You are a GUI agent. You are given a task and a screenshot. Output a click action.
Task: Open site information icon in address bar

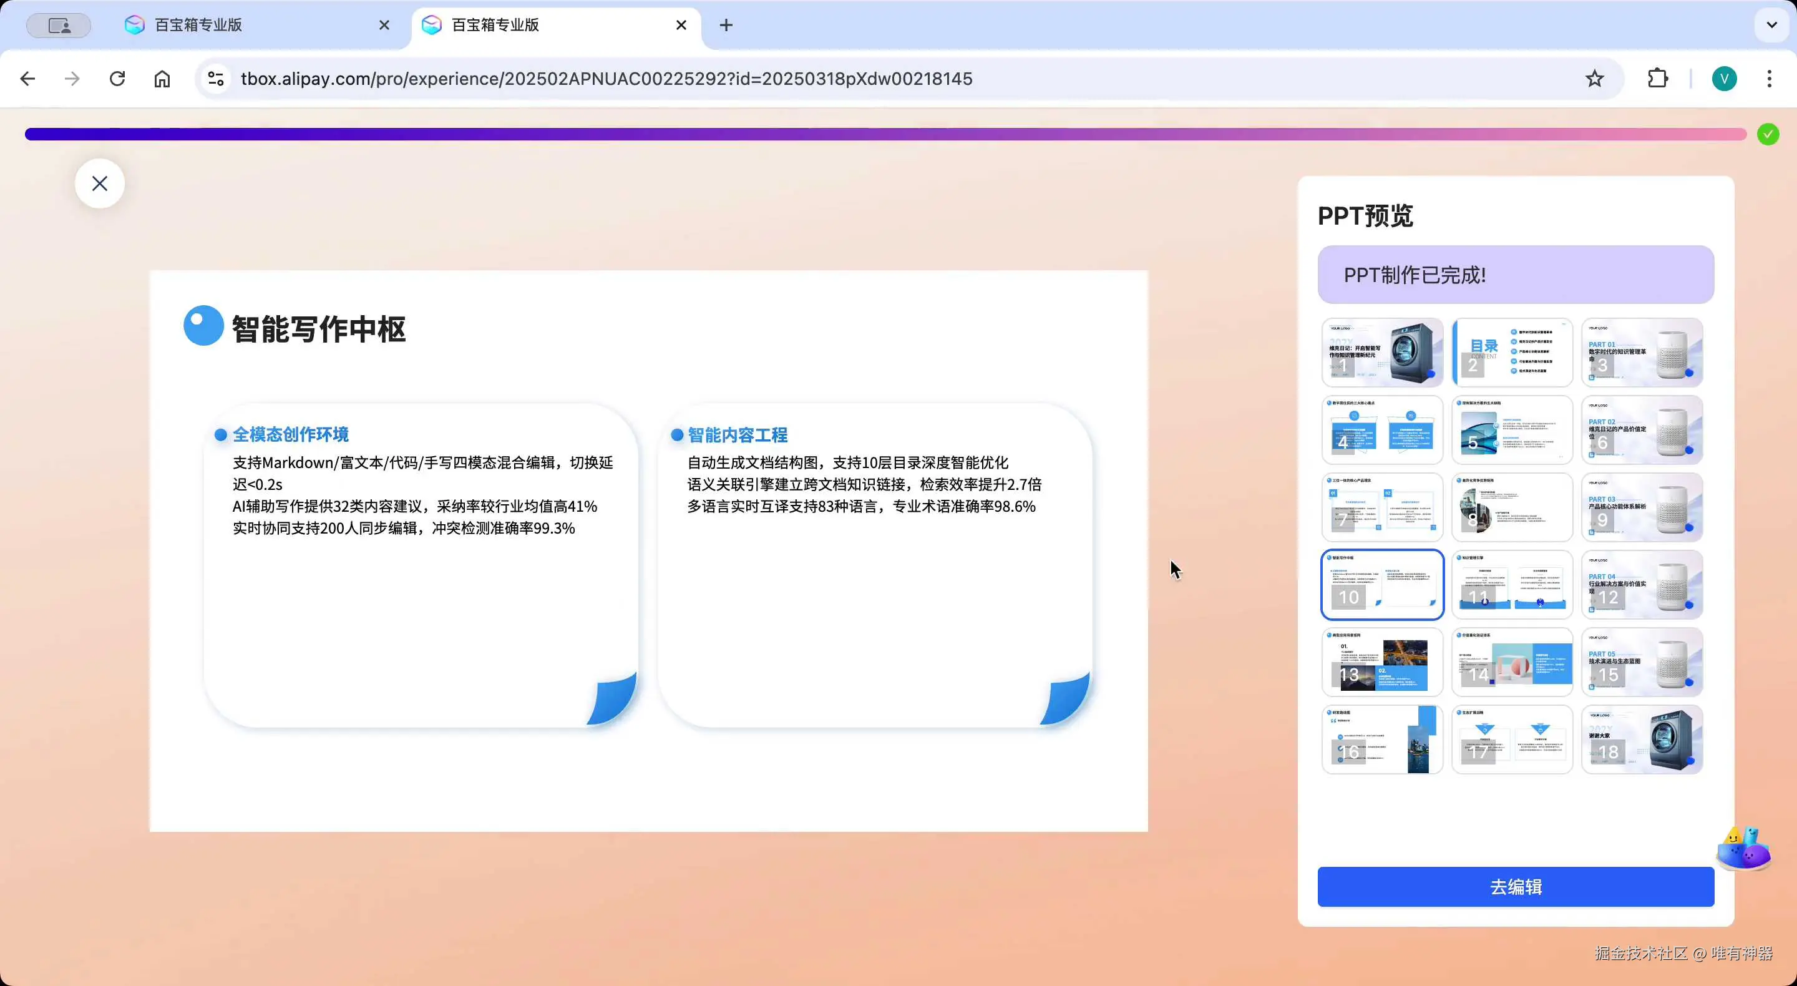[x=217, y=79]
